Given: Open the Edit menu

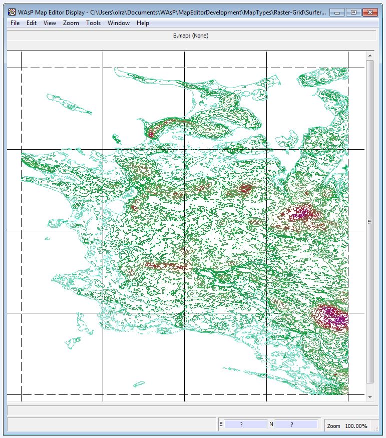Looking at the screenshot, I should [x=32, y=23].
